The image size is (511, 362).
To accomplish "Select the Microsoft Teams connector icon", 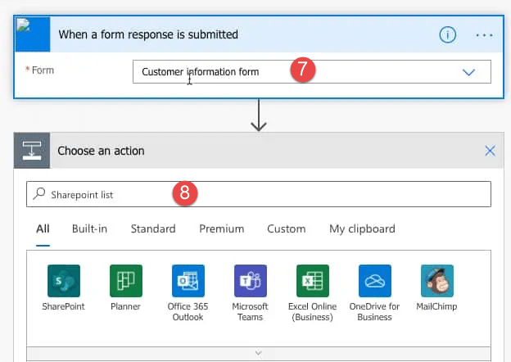I will (x=251, y=281).
